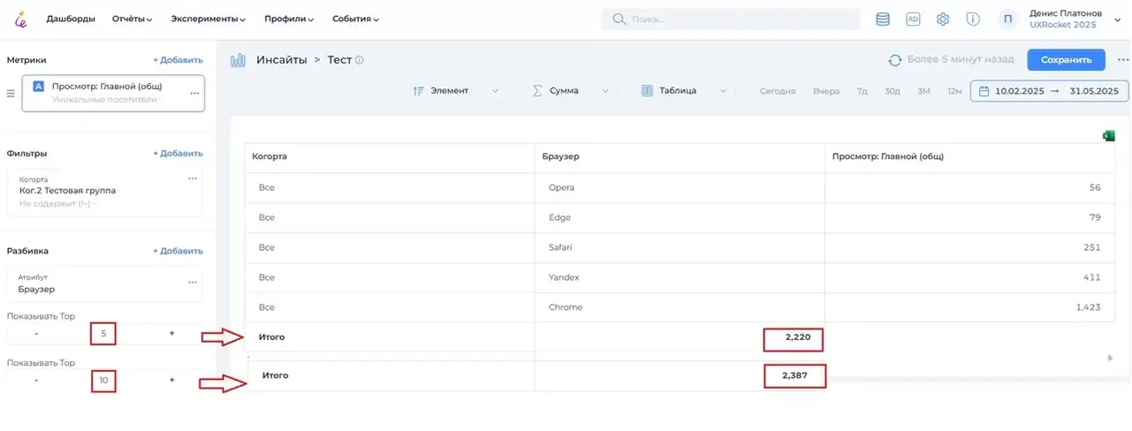
Task: Open the database icon in header
Action: pos(882,19)
